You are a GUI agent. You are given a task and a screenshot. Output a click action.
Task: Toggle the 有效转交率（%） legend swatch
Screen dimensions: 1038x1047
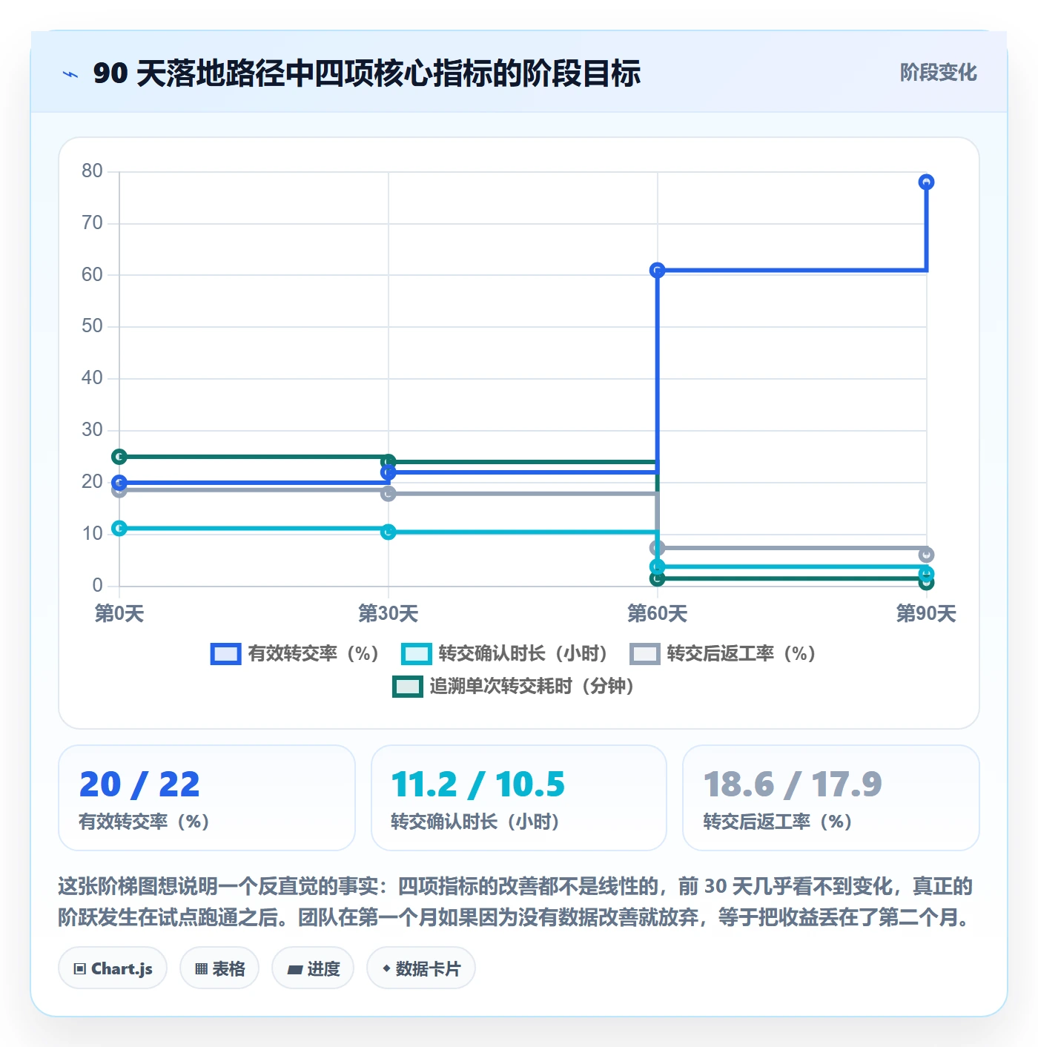[x=225, y=654]
